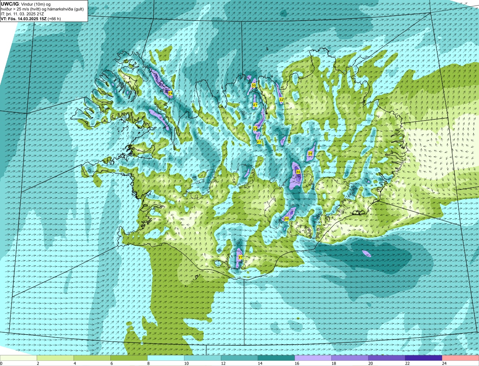Click the 2–4 m/s light green legend swatch
Image resolution: width=479 pixels, height=366 pixels.
tap(55, 358)
